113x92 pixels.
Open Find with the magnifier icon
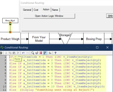pyautogui.click(x=33, y=53)
